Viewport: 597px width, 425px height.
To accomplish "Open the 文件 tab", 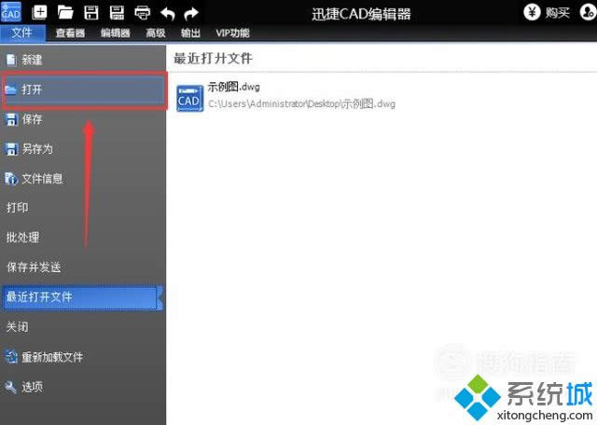I will coord(22,33).
